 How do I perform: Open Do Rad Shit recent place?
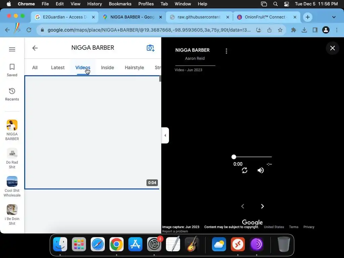pos(12,159)
